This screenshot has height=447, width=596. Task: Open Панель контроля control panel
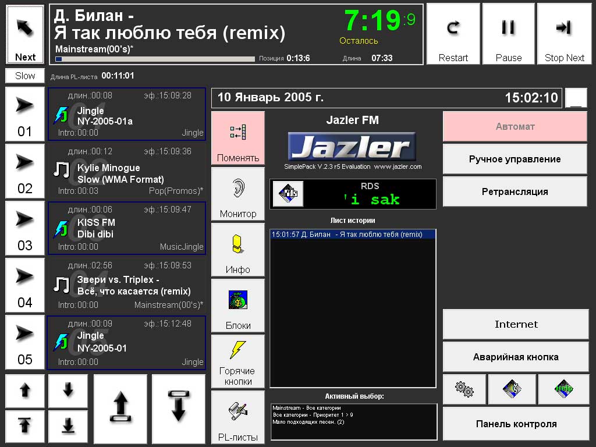coord(516,424)
